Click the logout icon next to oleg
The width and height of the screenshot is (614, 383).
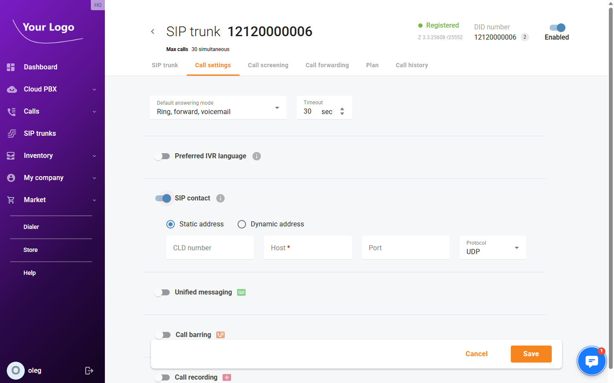(89, 370)
